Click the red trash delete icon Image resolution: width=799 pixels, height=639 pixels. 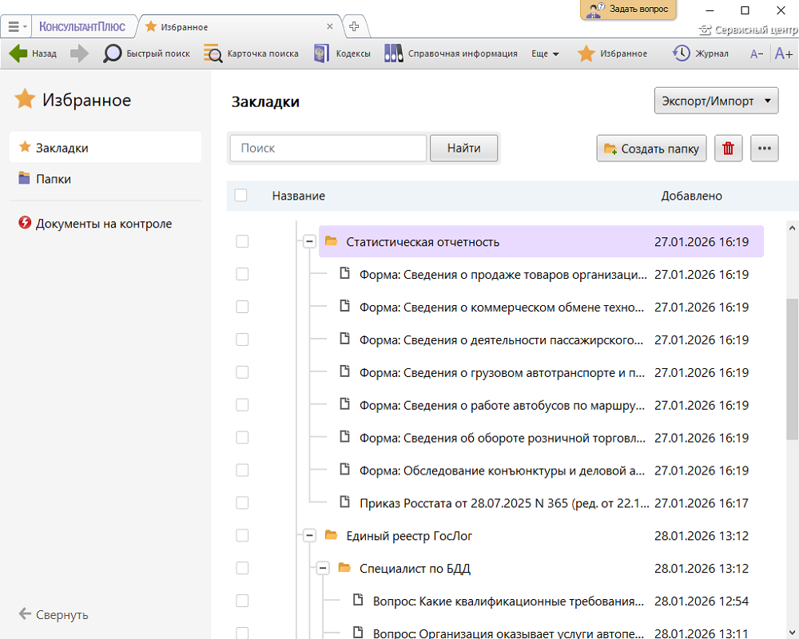coord(728,149)
